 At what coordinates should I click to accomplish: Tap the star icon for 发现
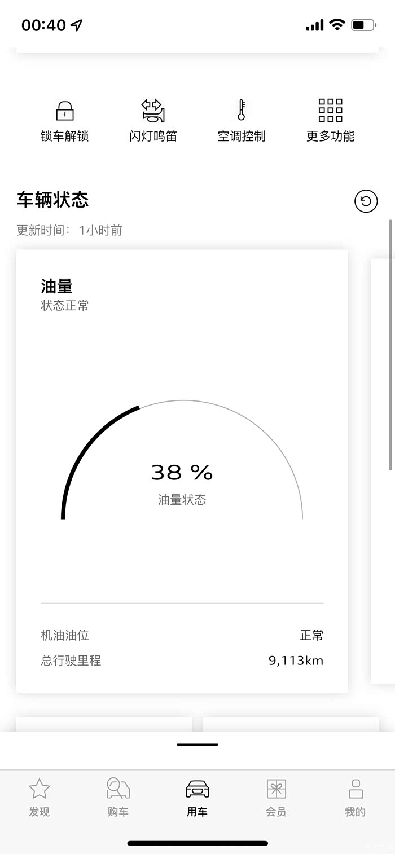point(39,789)
